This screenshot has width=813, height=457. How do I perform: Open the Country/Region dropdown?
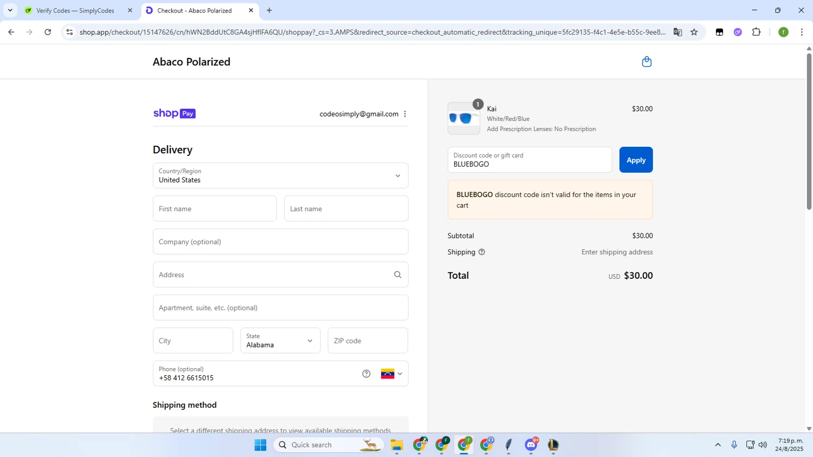click(x=280, y=175)
